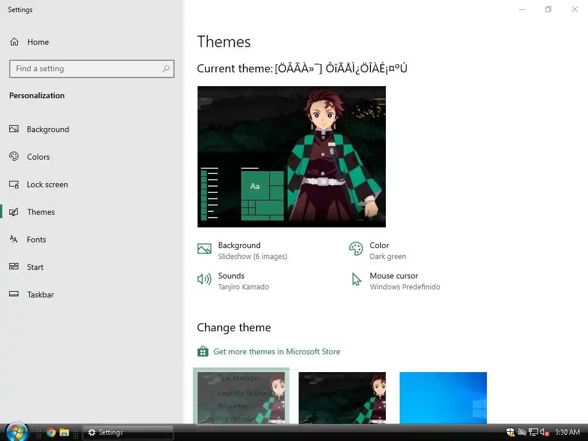The image size is (588, 441).
Task: Open Sounds Tanjiro Kamado setting
Action: tap(233, 281)
